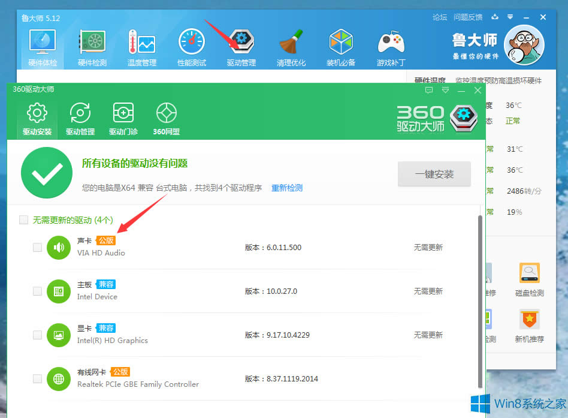
Task: Click the 公版 tag next to 声卡
Action: point(106,240)
